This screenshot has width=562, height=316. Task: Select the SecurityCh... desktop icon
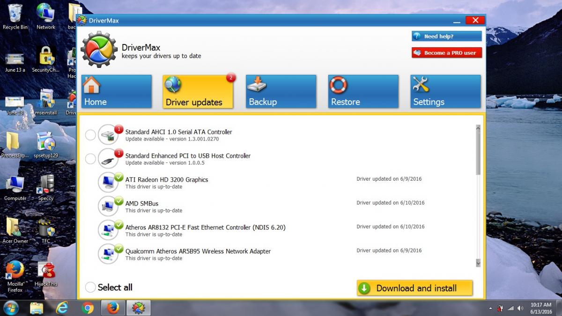pyautogui.click(x=46, y=59)
